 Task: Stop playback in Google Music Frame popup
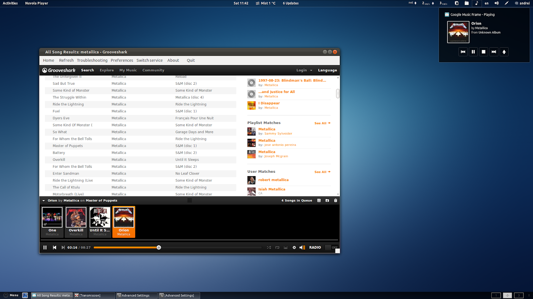pyautogui.click(x=484, y=52)
